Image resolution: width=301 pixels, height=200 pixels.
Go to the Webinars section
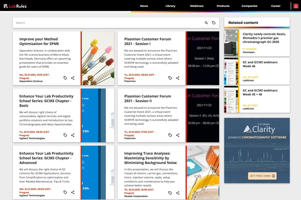(197, 6)
